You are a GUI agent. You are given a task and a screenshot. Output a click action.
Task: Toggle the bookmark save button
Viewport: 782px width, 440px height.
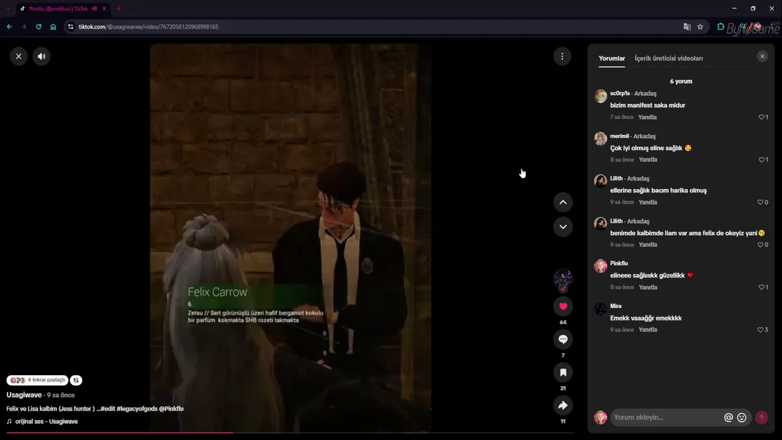click(x=563, y=372)
